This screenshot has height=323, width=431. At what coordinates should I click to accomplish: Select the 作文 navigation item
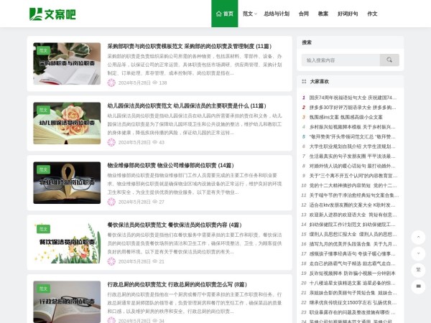pyautogui.click(x=372, y=14)
